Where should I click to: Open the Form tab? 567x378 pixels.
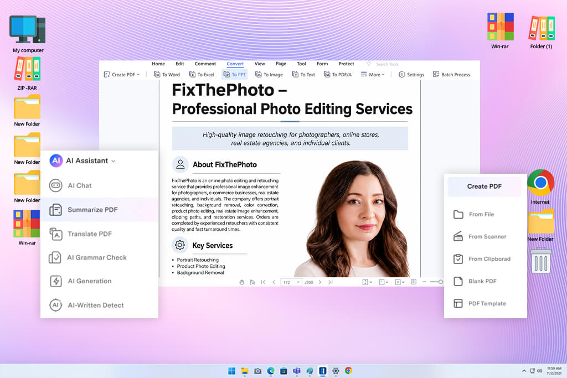322,64
